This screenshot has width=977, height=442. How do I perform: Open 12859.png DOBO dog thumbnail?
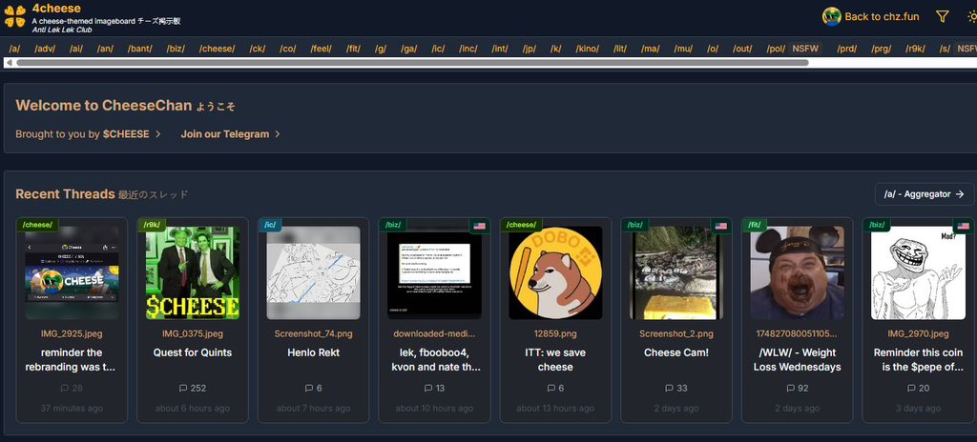click(555, 272)
